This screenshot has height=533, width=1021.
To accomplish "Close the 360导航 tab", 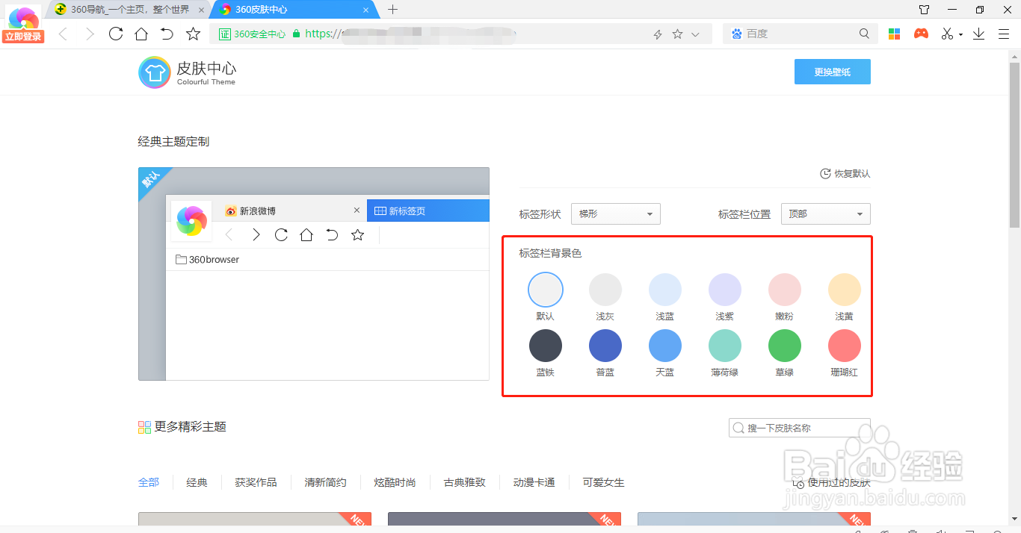I will [x=201, y=10].
